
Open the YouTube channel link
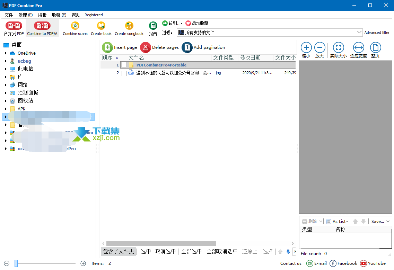pos(373,263)
